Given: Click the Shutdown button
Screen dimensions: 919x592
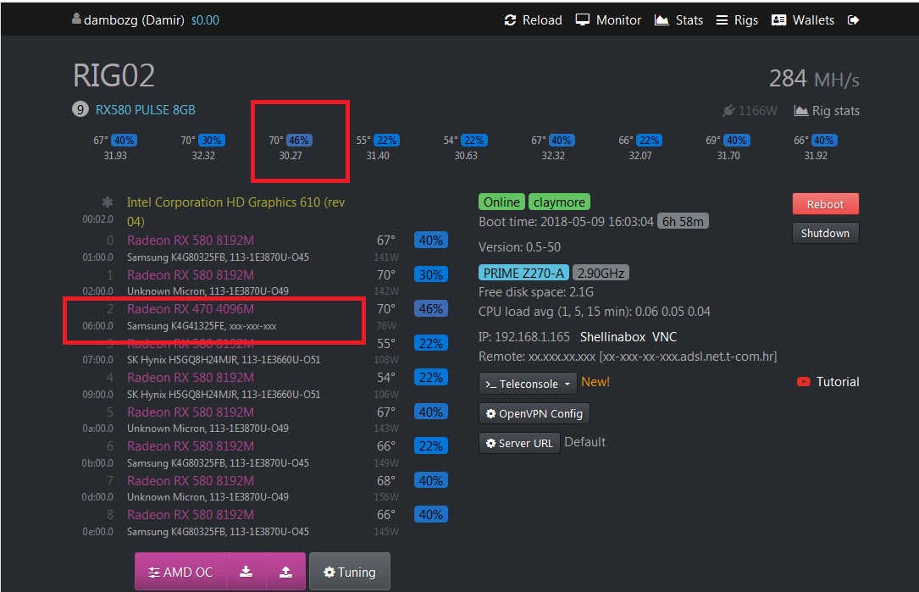Looking at the screenshot, I should pos(825,233).
